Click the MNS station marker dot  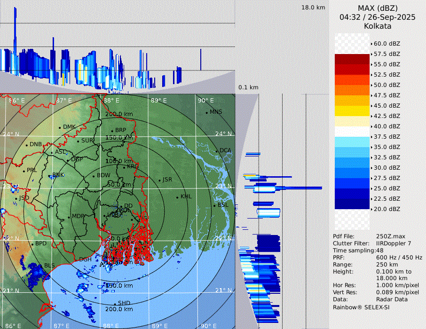pyautogui.click(x=206, y=112)
